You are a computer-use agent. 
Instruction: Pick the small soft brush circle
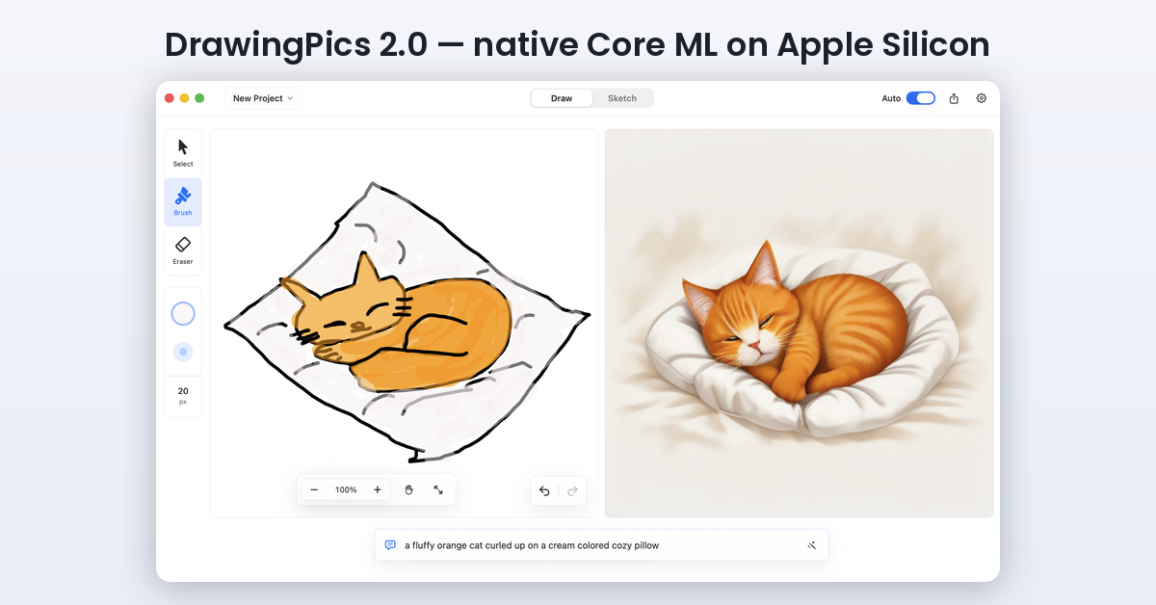tap(183, 352)
